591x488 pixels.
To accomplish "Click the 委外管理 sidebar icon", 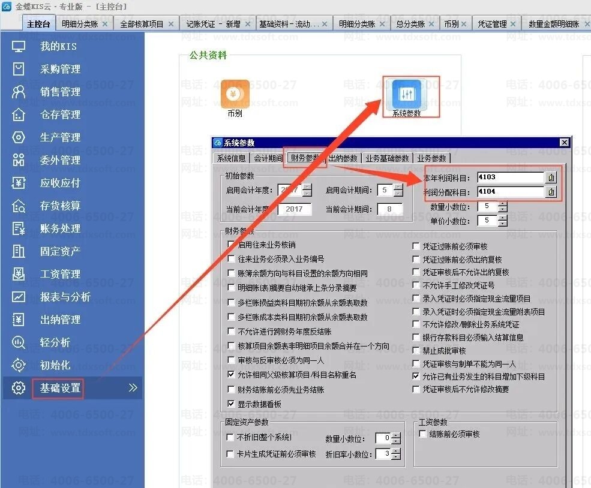I will [x=19, y=160].
